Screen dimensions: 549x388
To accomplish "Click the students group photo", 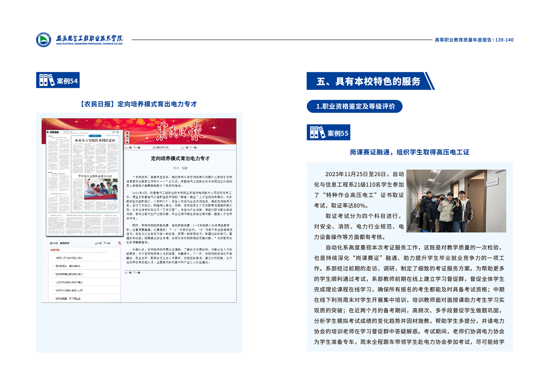I will pyautogui.click(x=456, y=201).
